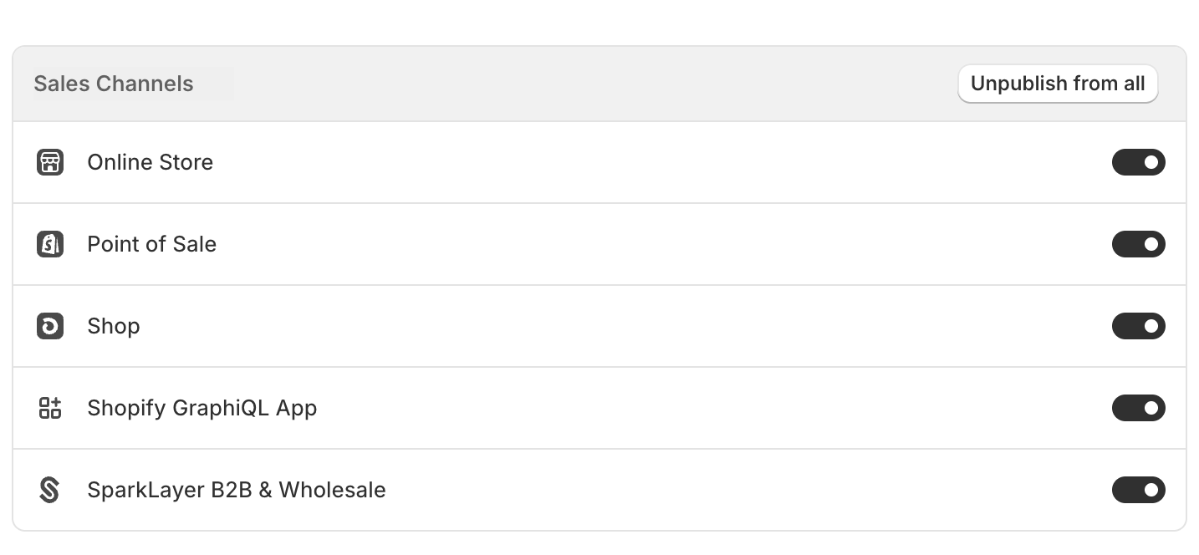Screen dimensions: 1199x555
Task: Click the Point of Sale bag icon
Action: [x=50, y=244]
